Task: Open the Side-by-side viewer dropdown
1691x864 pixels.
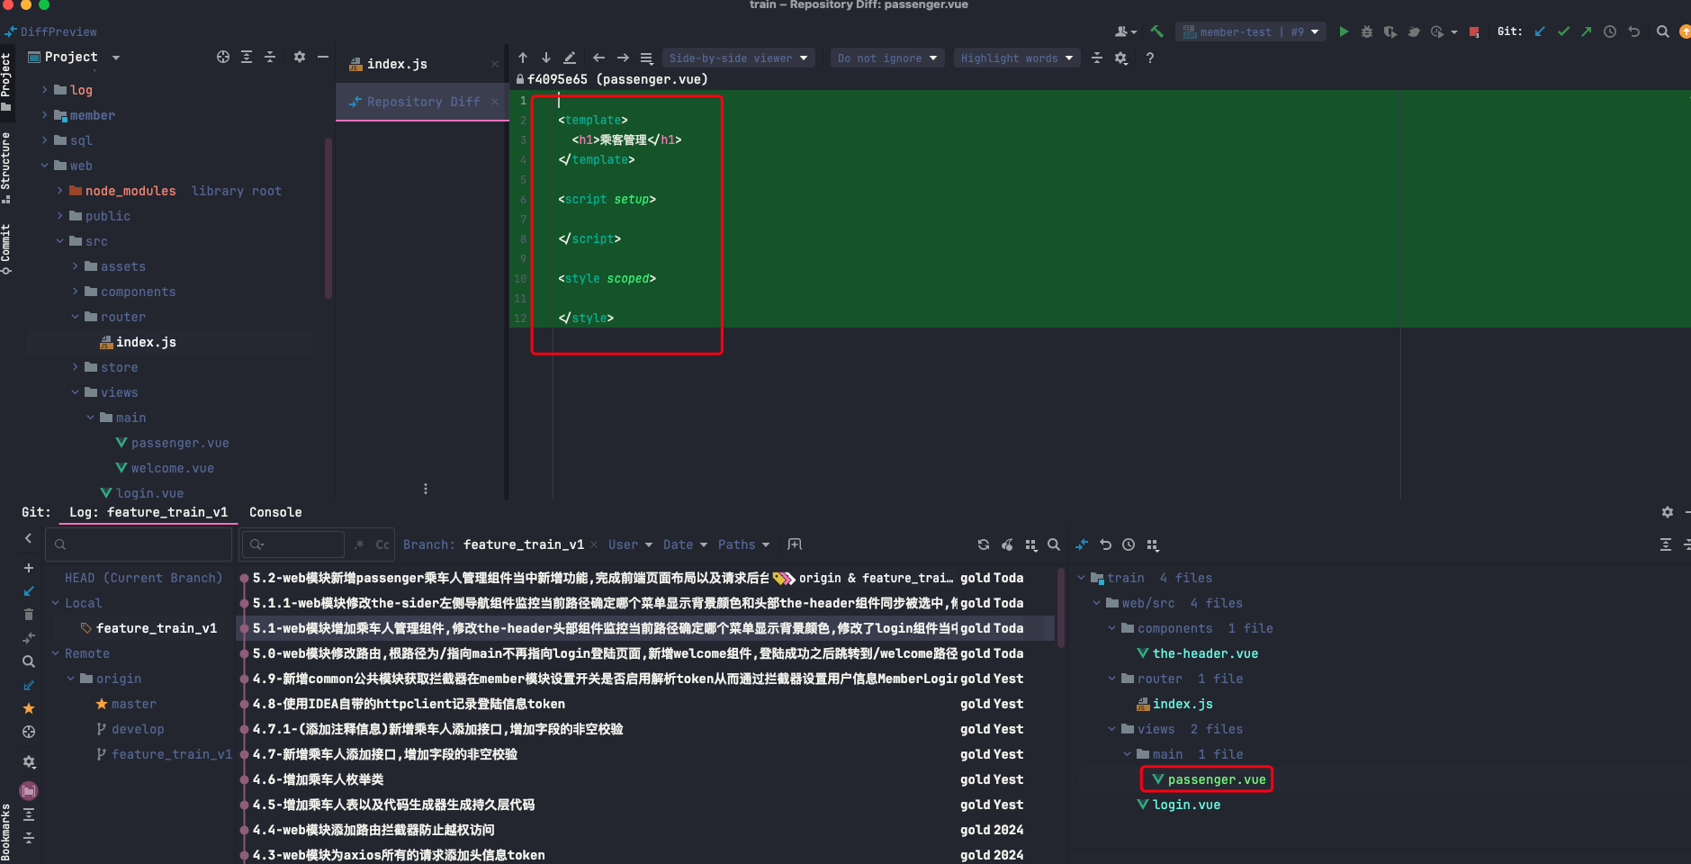Action: (739, 58)
